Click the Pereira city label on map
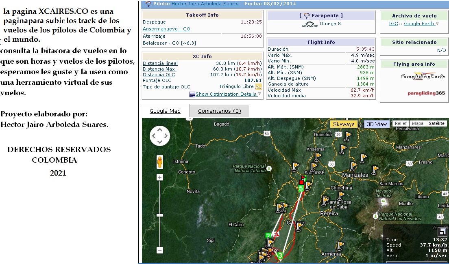The width and height of the screenshot is (449, 264). [329, 213]
